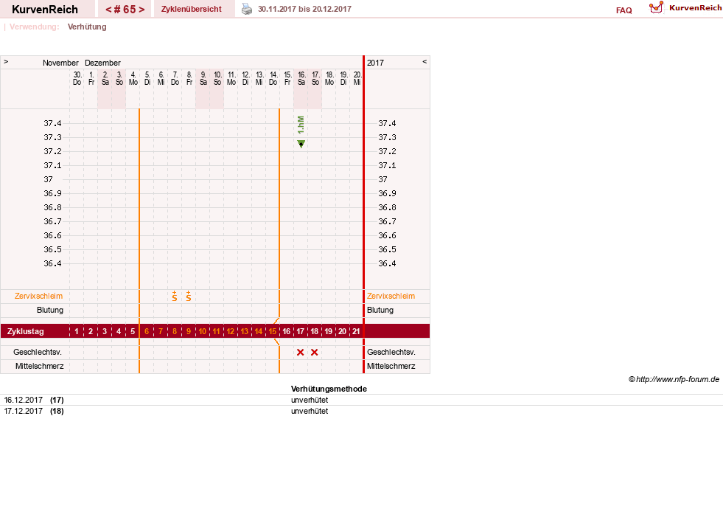This screenshot has height=506, width=723.
Task: Click the right Mittelschmerz row label
Action: (x=391, y=366)
